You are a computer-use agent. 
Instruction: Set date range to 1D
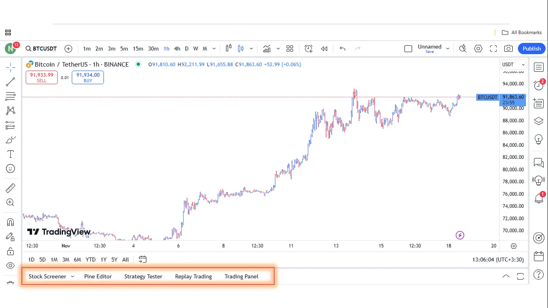[31, 259]
